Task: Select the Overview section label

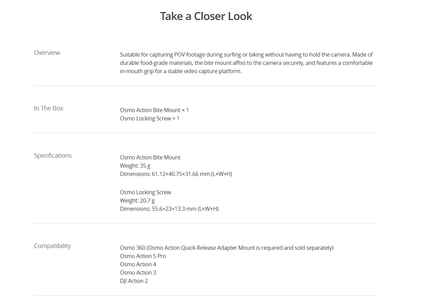Action: pyautogui.click(x=47, y=52)
